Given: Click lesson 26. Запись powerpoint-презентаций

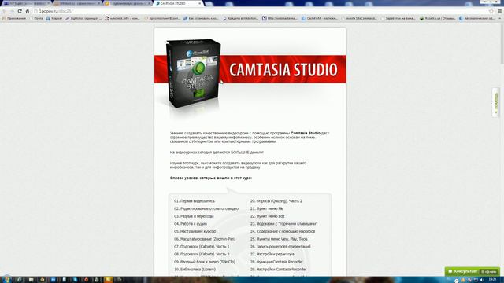Looking at the screenshot, I should pos(280,246).
